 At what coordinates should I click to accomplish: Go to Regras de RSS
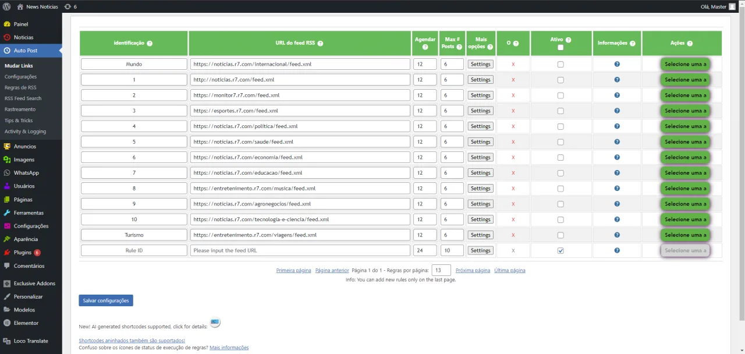coord(20,87)
